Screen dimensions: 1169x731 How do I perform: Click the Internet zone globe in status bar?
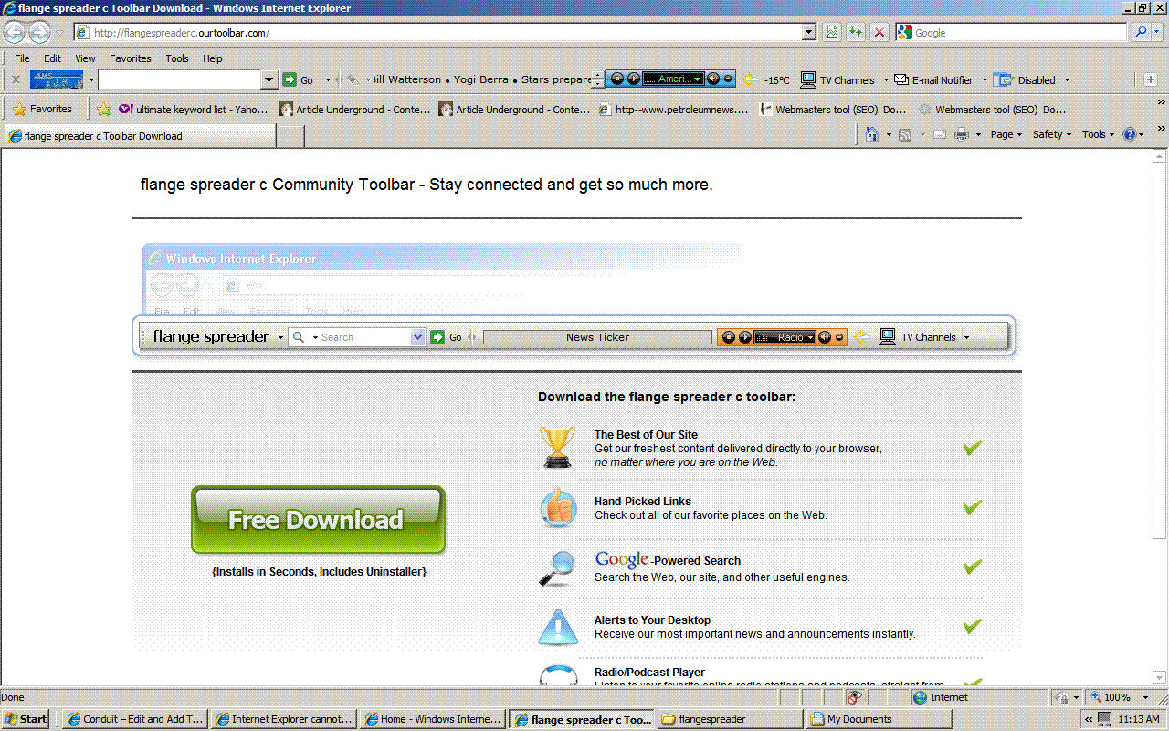pos(921,697)
